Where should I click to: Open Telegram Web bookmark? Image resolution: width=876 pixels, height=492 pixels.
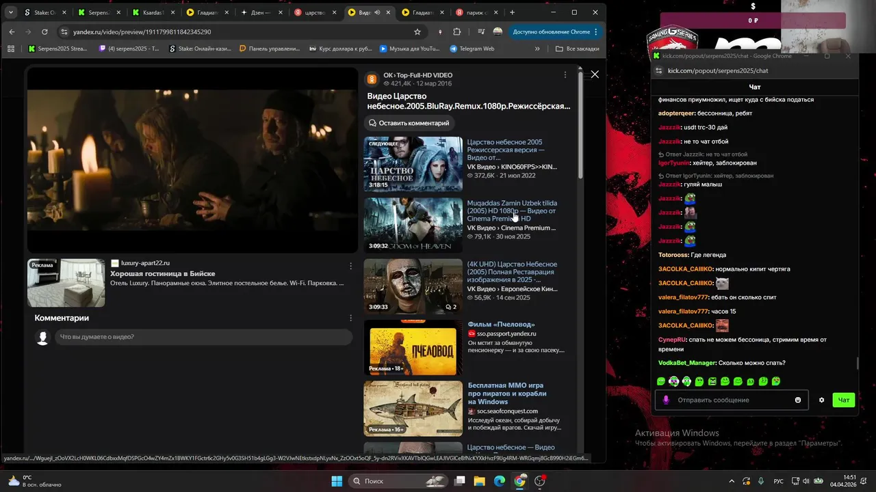tap(472, 49)
